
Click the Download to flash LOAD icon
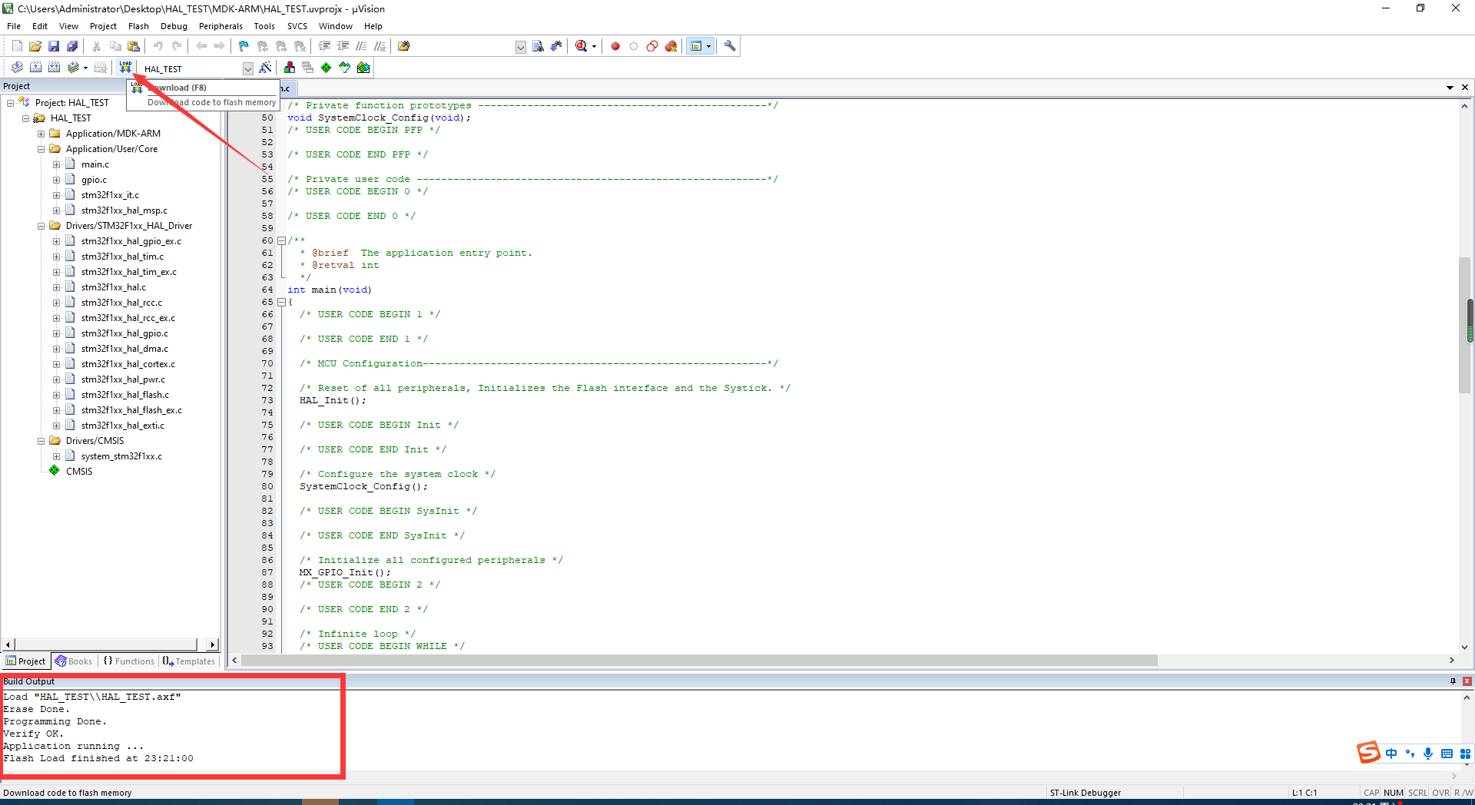tap(125, 68)
